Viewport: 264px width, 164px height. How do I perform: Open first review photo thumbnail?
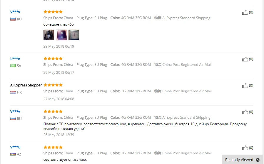(x=49, y=35)
